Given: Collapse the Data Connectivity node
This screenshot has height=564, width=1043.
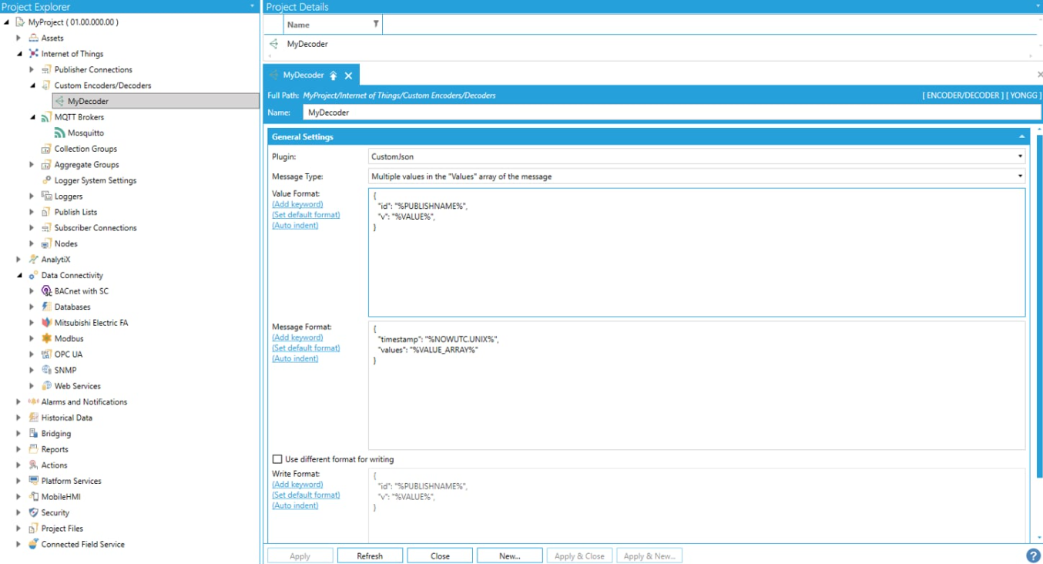Looking at the screenshot, I should (x=19, y=275).
